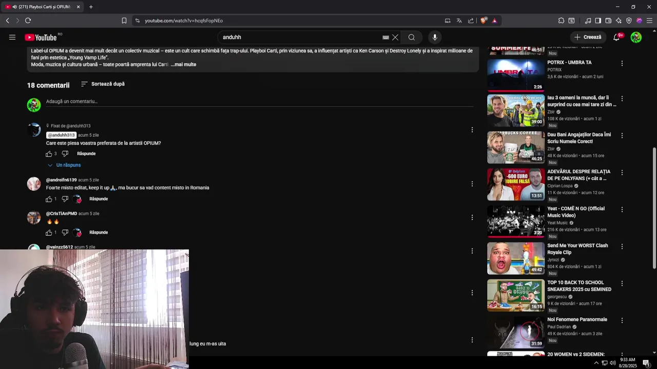Open the YouTube notifications bell
657x369 pixels.
[616, 37]
